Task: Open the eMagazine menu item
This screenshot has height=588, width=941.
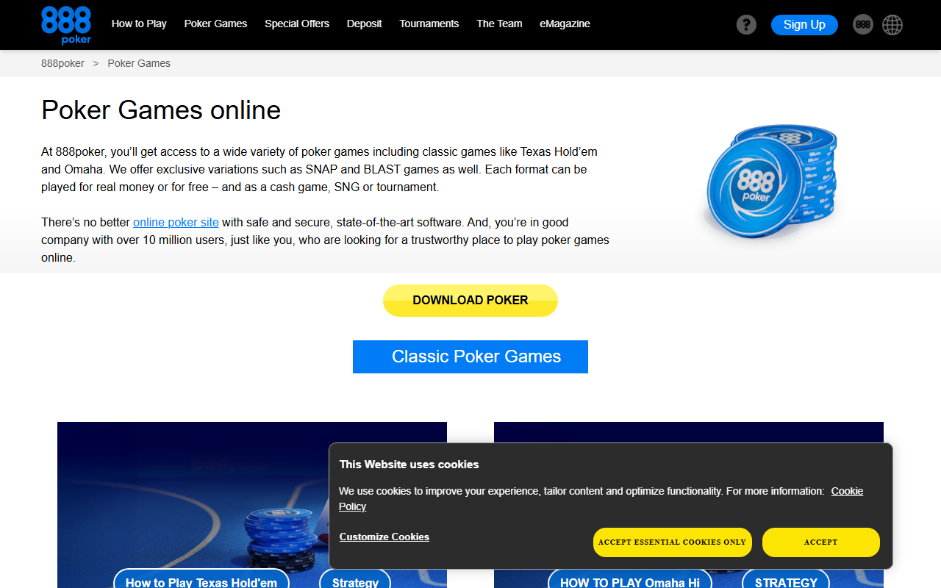Action: 565,24
